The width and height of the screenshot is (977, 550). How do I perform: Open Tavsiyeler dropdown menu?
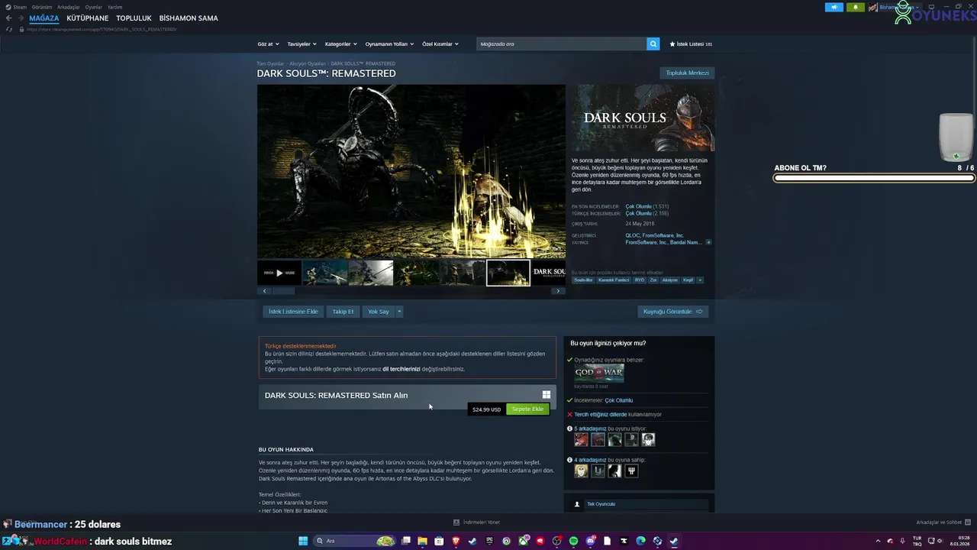(301, 44)
